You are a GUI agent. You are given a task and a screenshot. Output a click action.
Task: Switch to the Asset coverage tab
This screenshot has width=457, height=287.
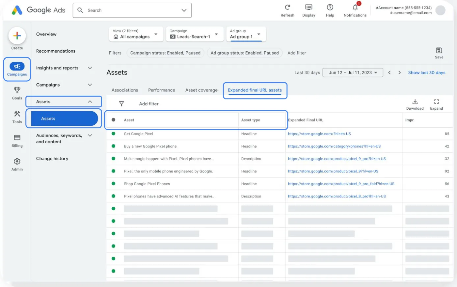click(x=202, y=90)
